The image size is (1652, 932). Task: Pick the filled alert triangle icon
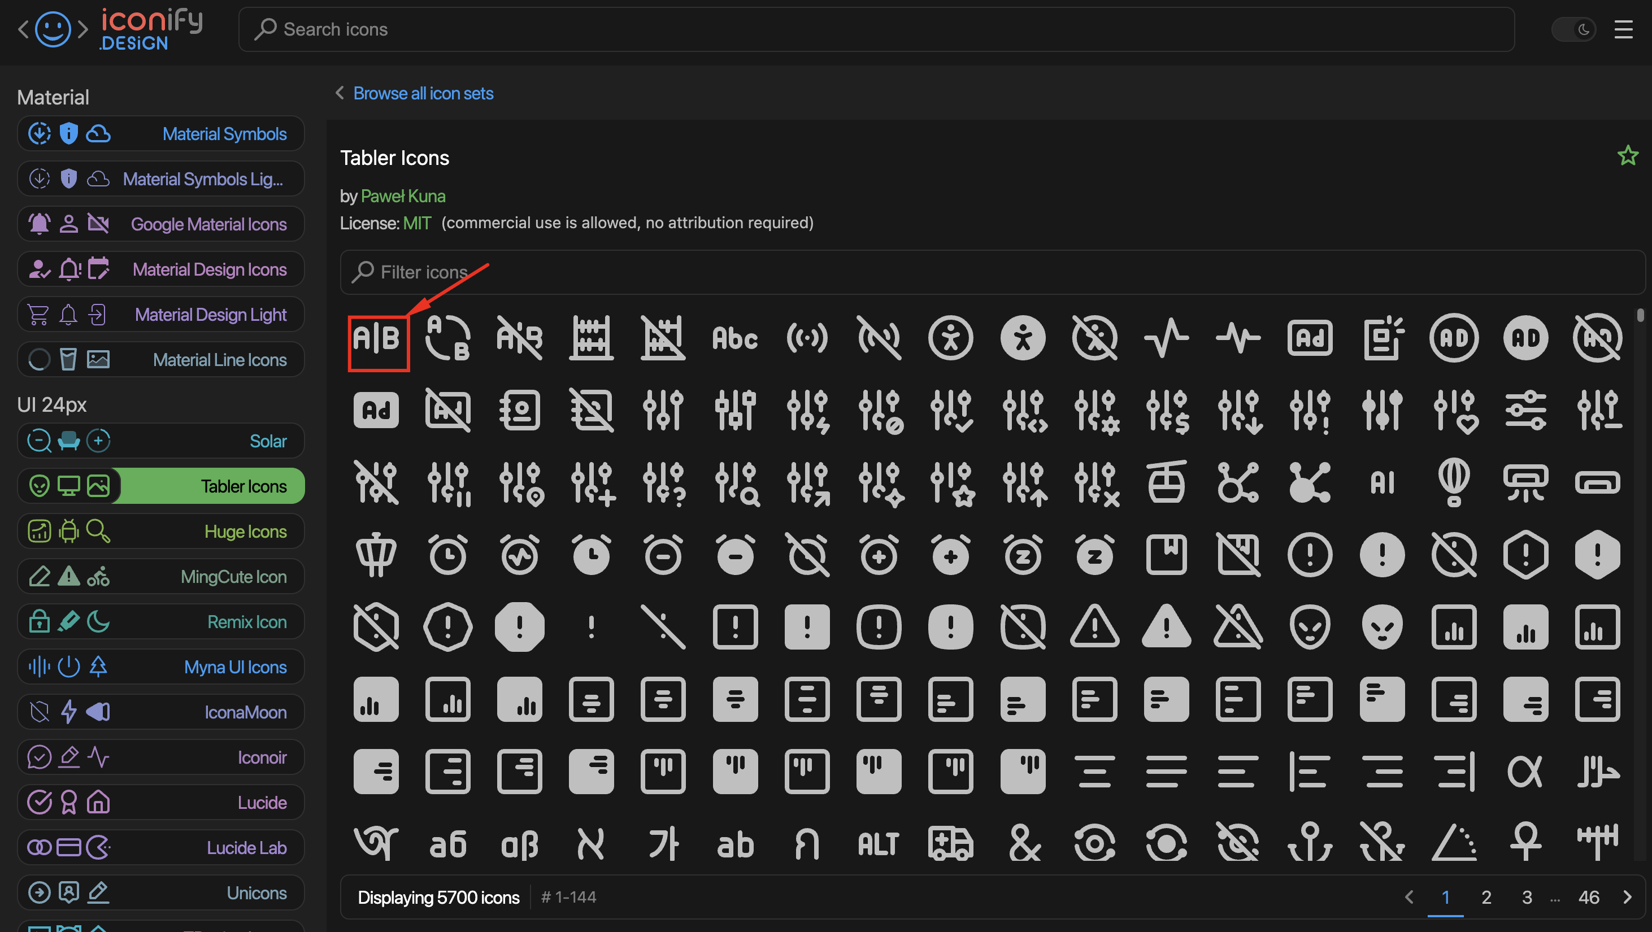[x=1166, y=626]
